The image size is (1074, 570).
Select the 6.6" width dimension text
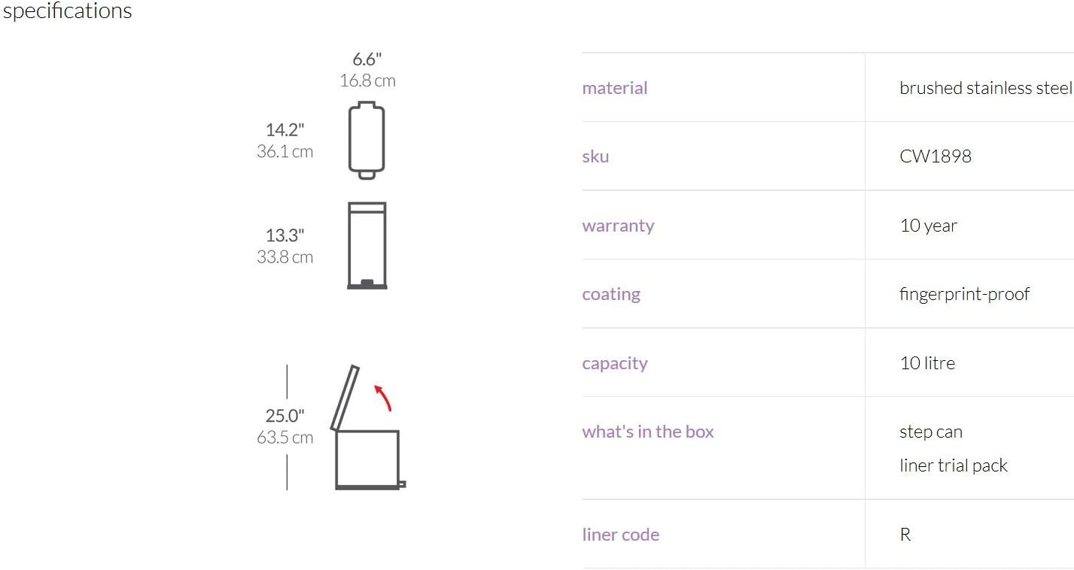367,59
